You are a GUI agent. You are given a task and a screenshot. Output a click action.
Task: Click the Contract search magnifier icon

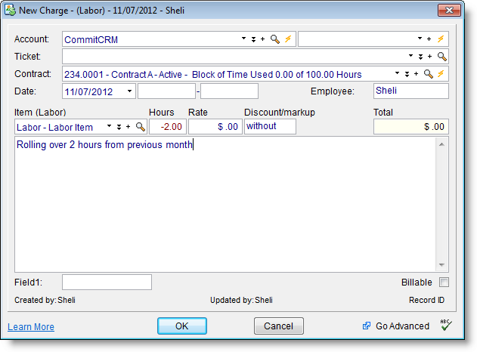click(428, 74)
